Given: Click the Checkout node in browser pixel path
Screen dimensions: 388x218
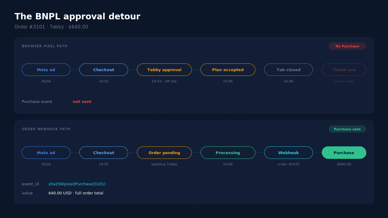Looking at the screenshot, I should point(104,70).
